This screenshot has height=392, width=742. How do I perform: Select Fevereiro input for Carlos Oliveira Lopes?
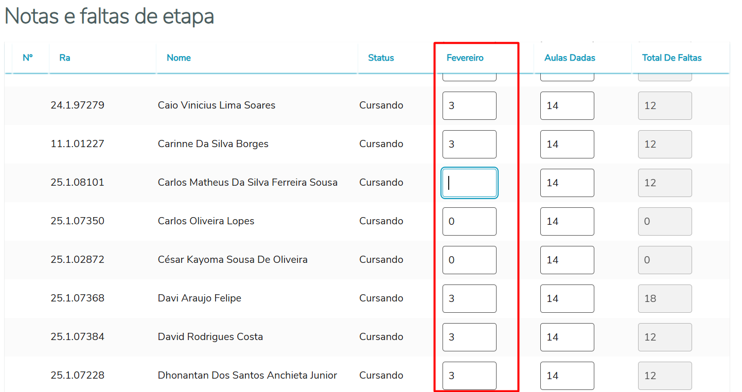point(469,221)
